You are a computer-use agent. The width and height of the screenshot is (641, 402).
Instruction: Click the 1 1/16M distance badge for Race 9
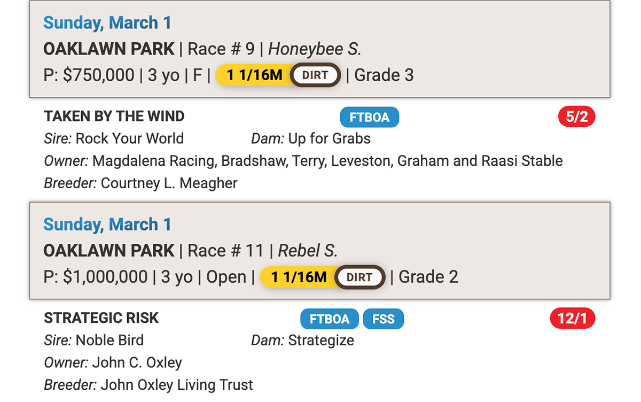pyautogui.click(x=254, y=75)
